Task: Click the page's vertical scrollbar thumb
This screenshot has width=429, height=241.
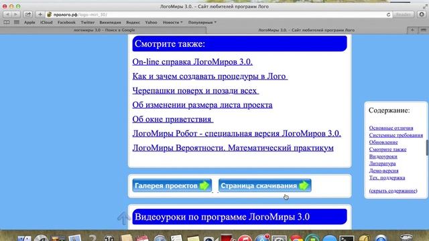Action: tap(427, 148)
